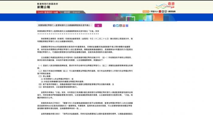The width and height of the screenshot is (213, 115).
Task: Switch to the English version tab
Action: coord(76,12)
